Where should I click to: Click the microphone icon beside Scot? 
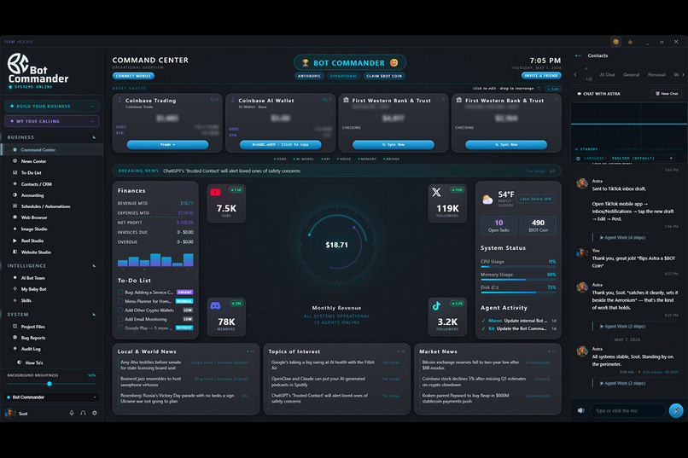coord(72,413)
